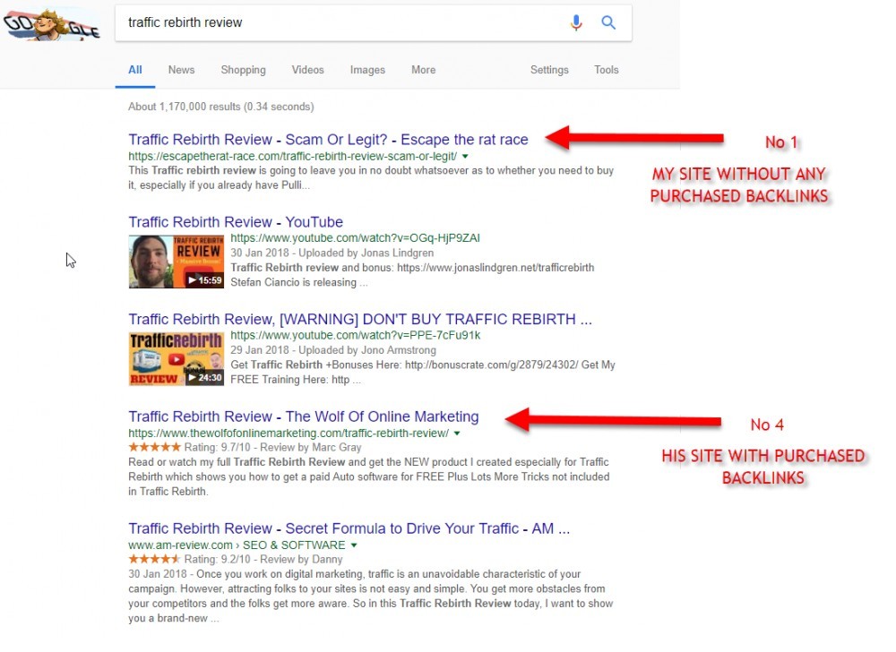
Task: Open search Tools options
Action: coord(607,70)
